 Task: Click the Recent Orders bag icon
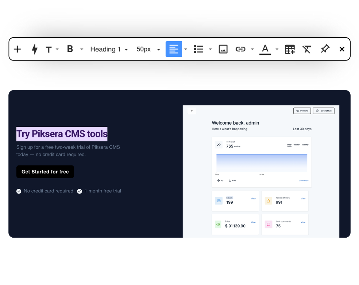268,201
